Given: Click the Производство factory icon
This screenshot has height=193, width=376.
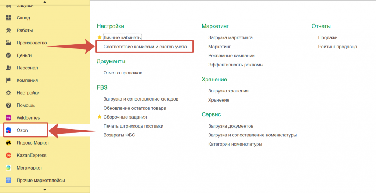Looking at the screenshot, I should click(x=8, y=43).
